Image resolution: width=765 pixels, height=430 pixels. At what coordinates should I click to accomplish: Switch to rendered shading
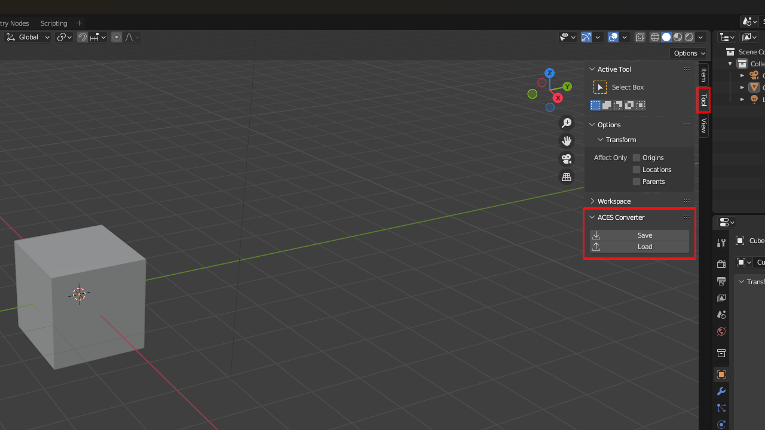(x=689, y=37)
